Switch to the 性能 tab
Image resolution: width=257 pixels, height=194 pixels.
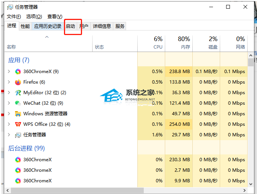pyautogui.click(x=25, y=26)
